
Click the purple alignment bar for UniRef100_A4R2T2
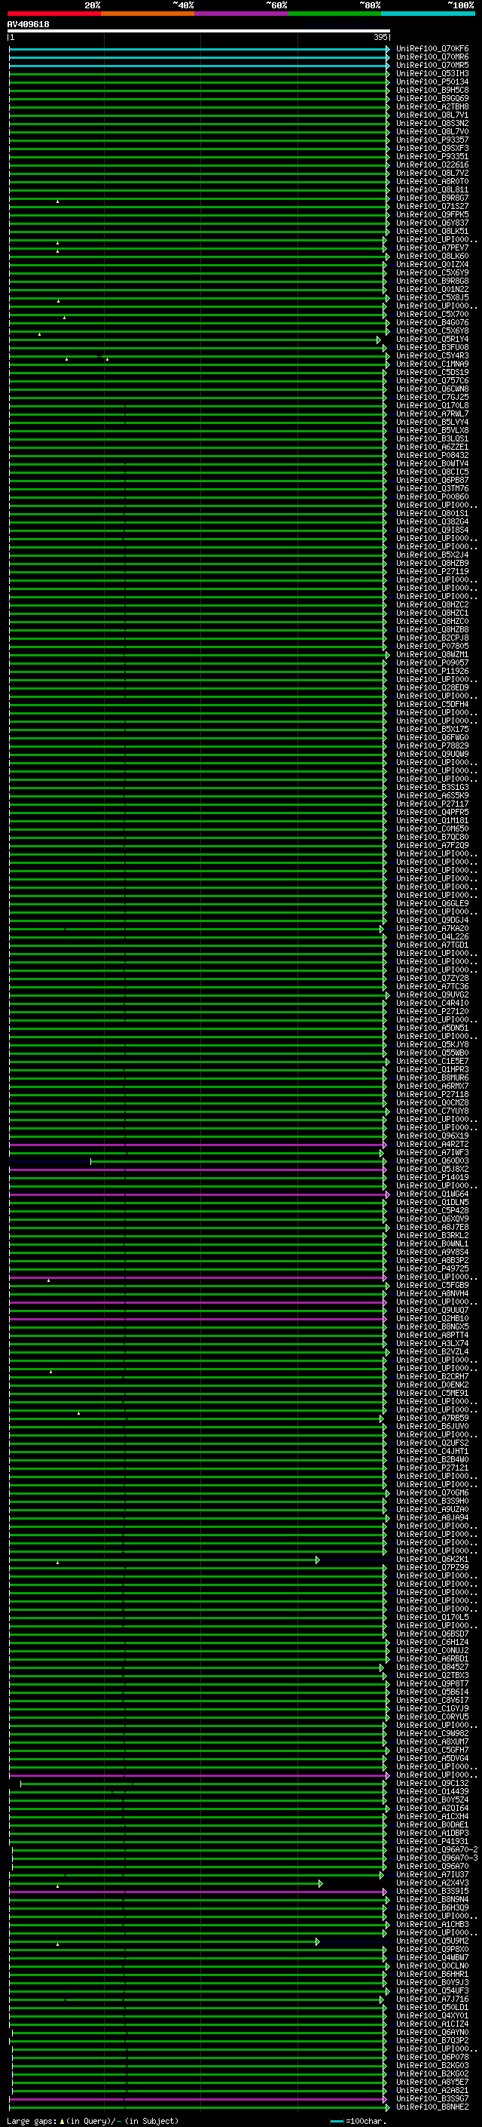[197, 1145]
